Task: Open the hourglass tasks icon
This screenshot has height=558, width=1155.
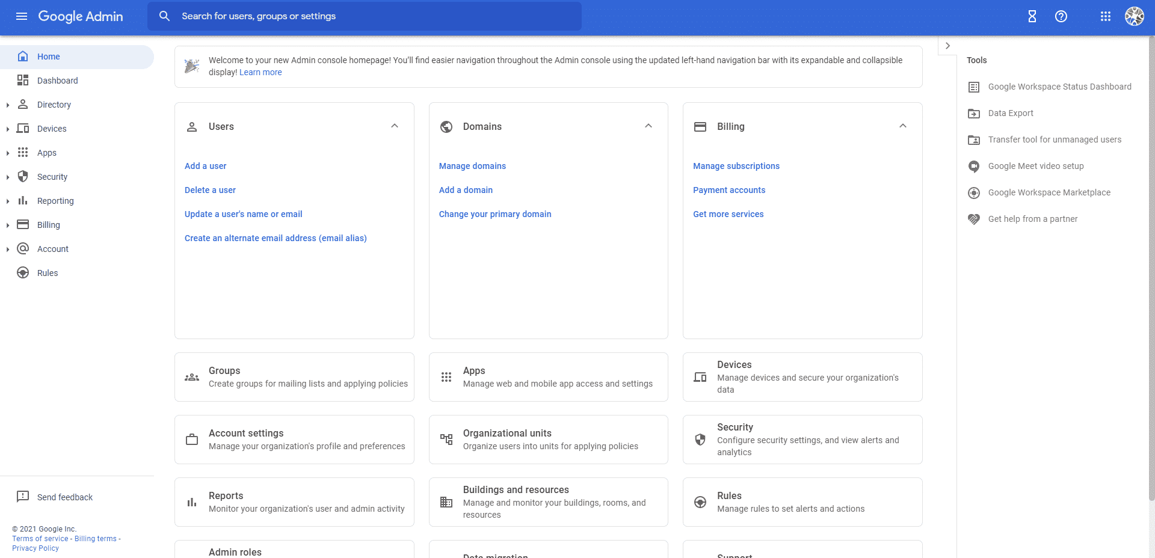Action: [1032, 16]
